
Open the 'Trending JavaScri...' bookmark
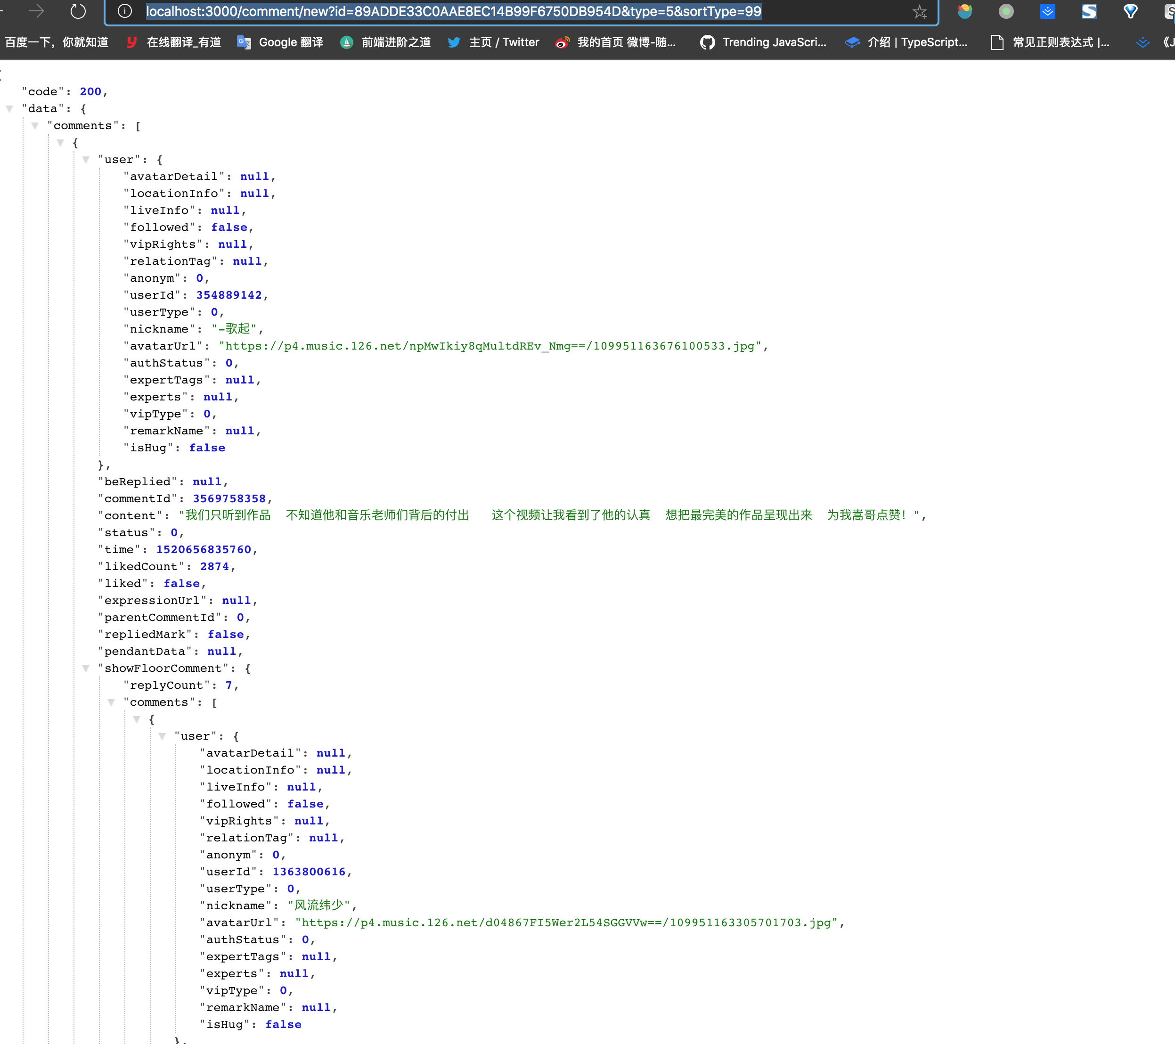(x=765, y=42)
